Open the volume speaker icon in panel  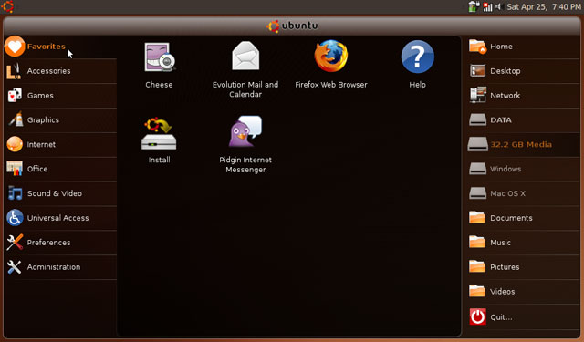click(499, 6)
